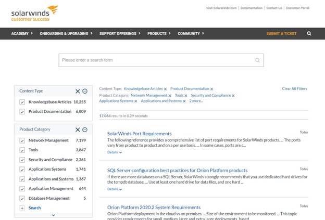This screenshot has width=325, height=220.
Task: Click the Product Category panel heading
Action: tap(35, 130)
